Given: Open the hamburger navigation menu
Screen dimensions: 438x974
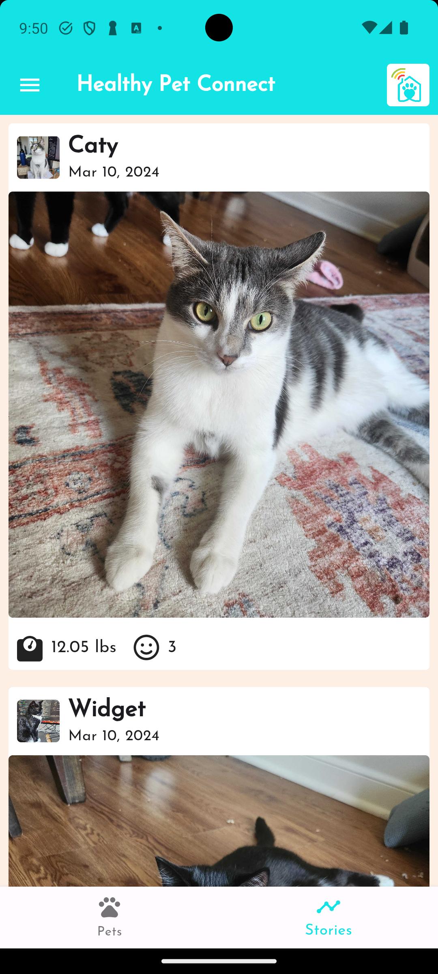Looking at the screenshot, I should 30,85.
